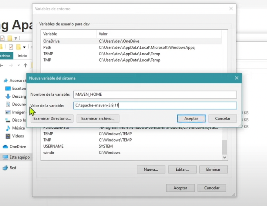
Task: Select the OneDrive cloud icon in sidebar
Action: tap(5, 147)
